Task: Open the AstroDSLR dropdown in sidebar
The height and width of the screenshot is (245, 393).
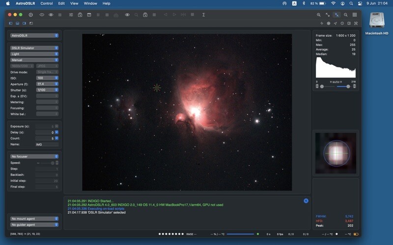Action: tap(34, 35)
